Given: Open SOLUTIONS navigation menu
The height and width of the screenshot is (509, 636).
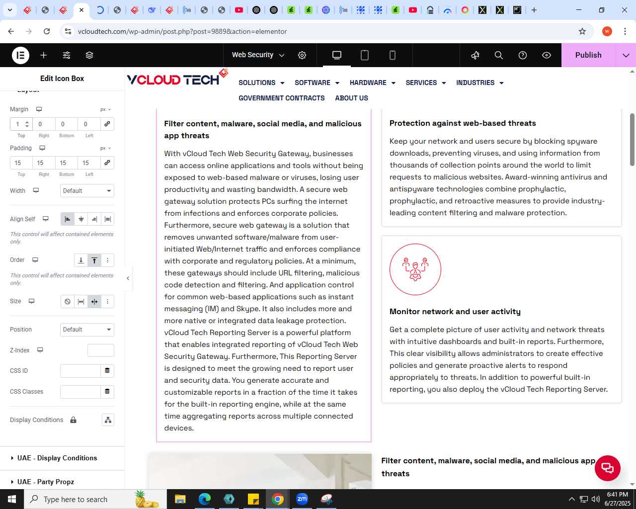Looking at the screenshot, I should pyautogui.click(x=261, y=83).
